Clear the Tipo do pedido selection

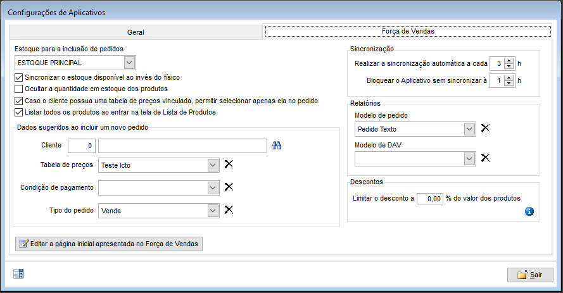click(229, 210)
